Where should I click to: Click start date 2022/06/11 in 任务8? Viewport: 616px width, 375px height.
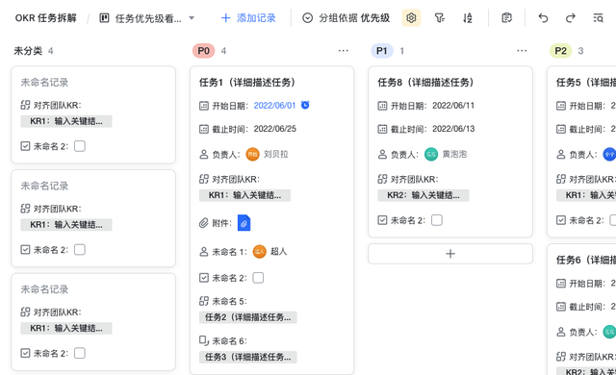coord(453,106)
